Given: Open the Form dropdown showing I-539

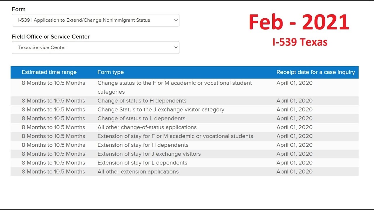Looking at the screenshot, I should pos(96,20).
